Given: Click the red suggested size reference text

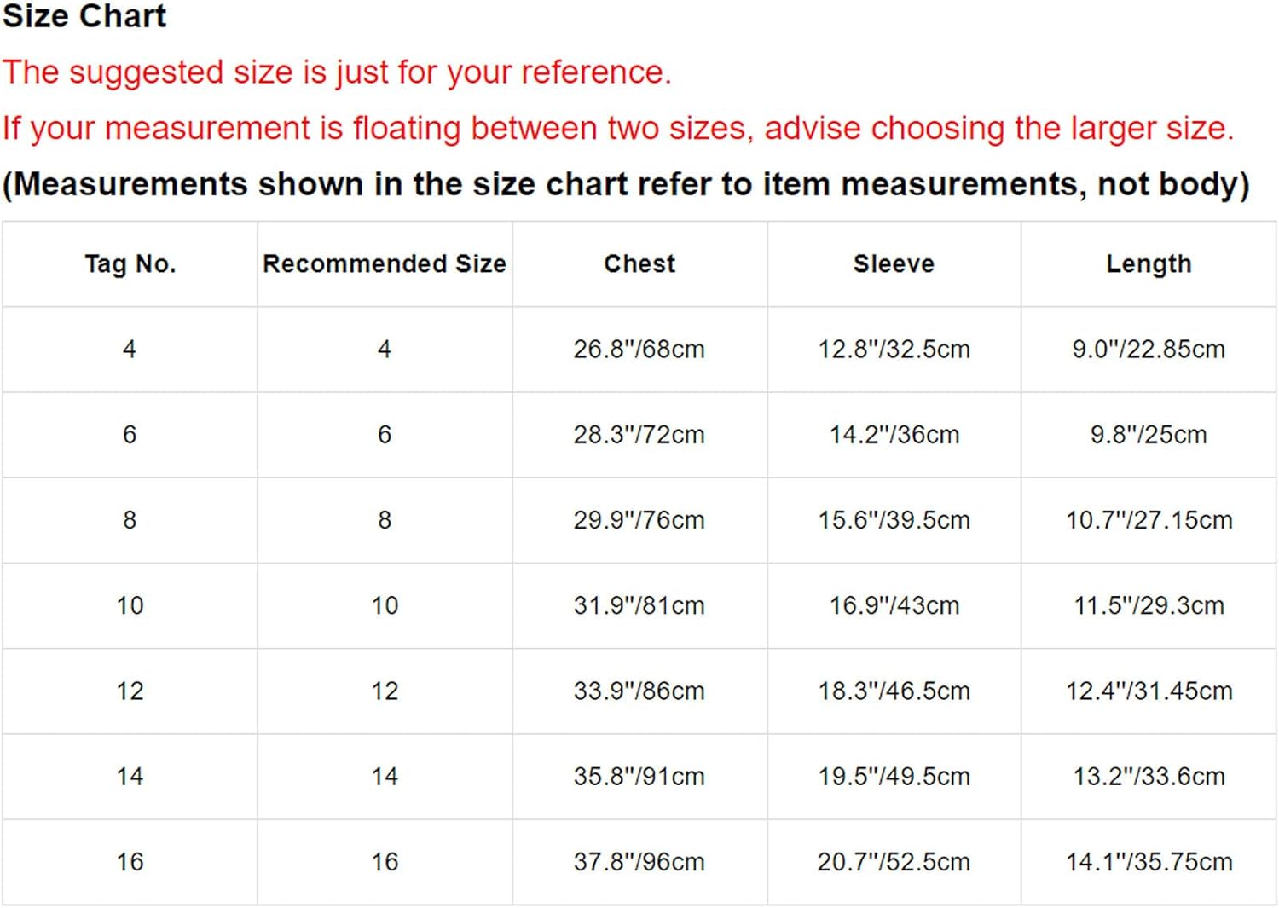Looking at the screenshot, I should [337, 72].
